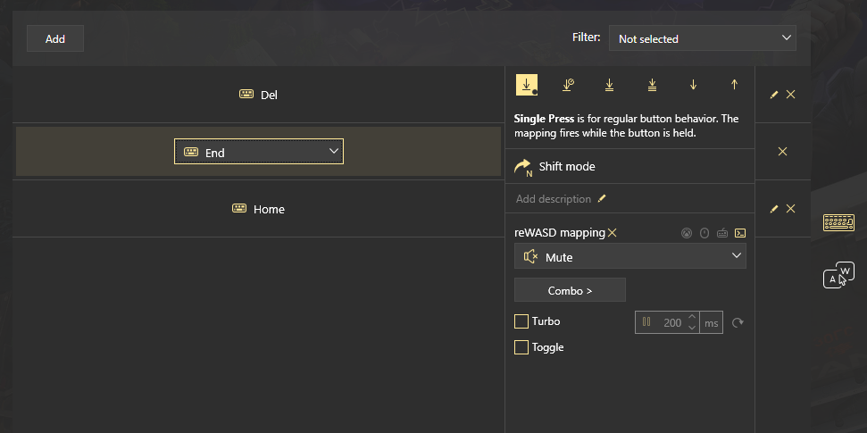This screenshot has height=433, width=867.
Task: Click the keyboard icon beside Home
Action: (239, 209)
